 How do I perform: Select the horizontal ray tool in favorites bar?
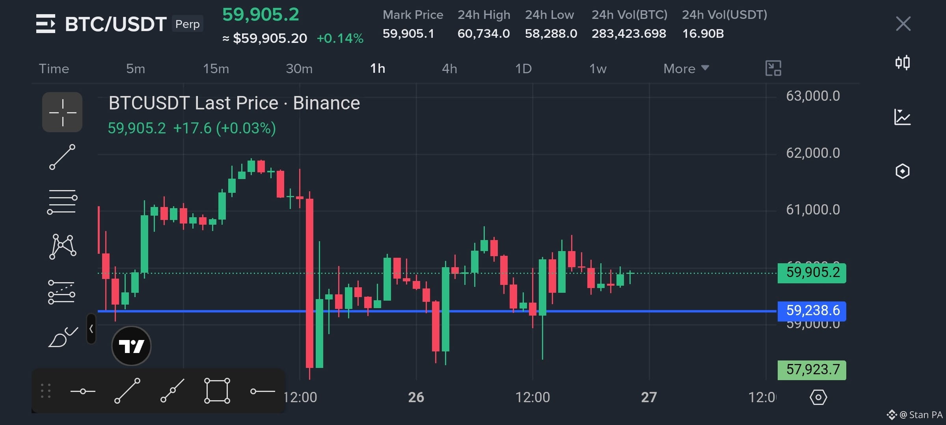coord(263,391)
